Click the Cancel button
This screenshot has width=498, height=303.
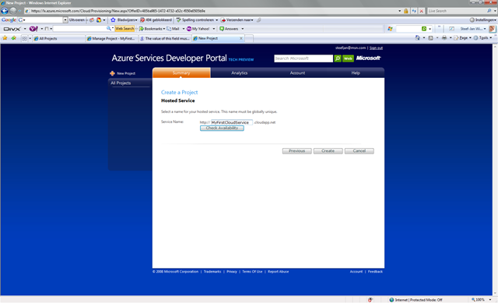(x=359, y=151)
